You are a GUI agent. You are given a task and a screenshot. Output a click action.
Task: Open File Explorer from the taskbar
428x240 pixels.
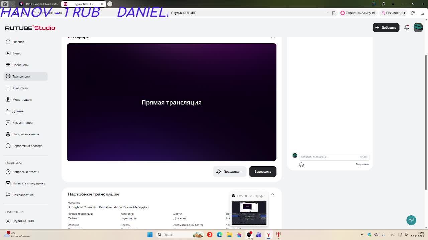[x=229, y=235]
